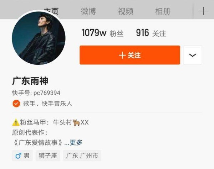This screenshot has height=169, width=214.
Task: Click the warning triangle emoji in bio
Action: tap(16, 122)
